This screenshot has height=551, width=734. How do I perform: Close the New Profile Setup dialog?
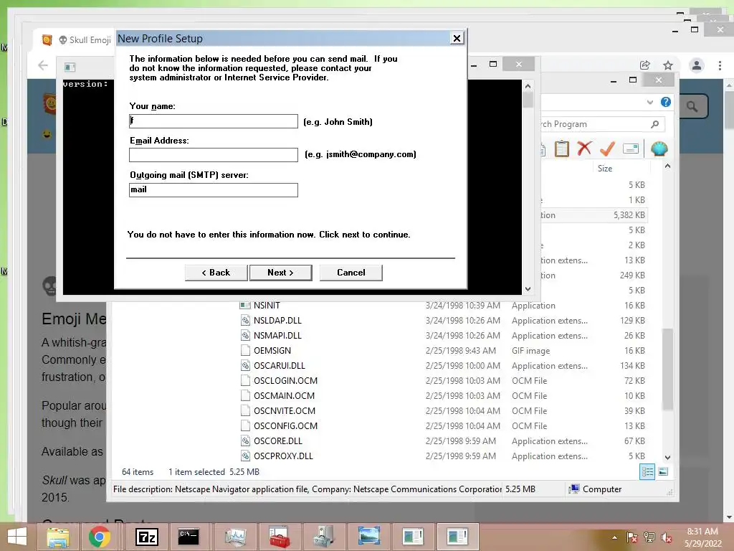457,39
